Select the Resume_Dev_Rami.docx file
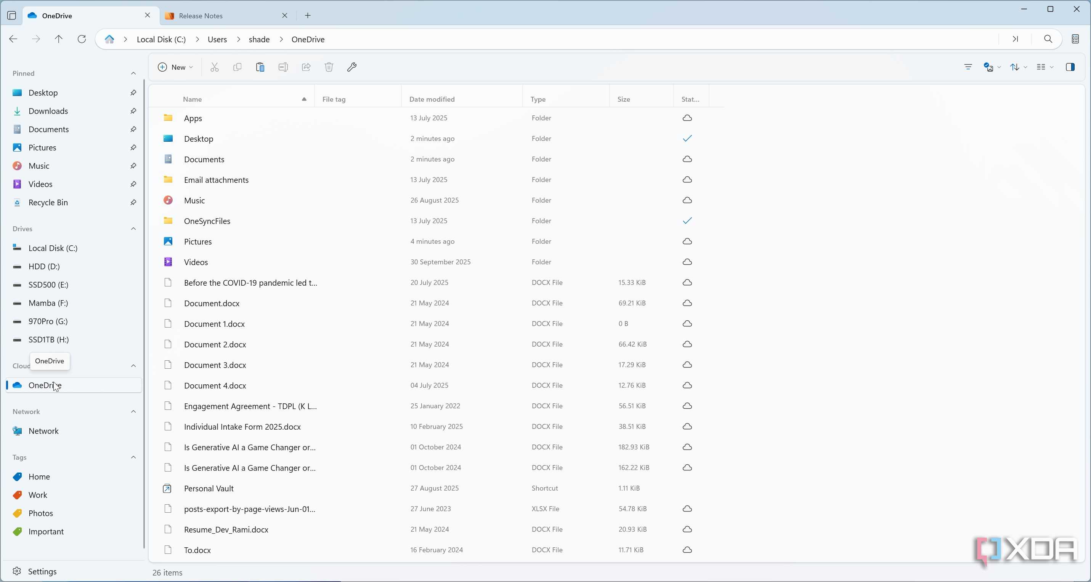This screenshot has height=582, width=1091. (436, 529)
